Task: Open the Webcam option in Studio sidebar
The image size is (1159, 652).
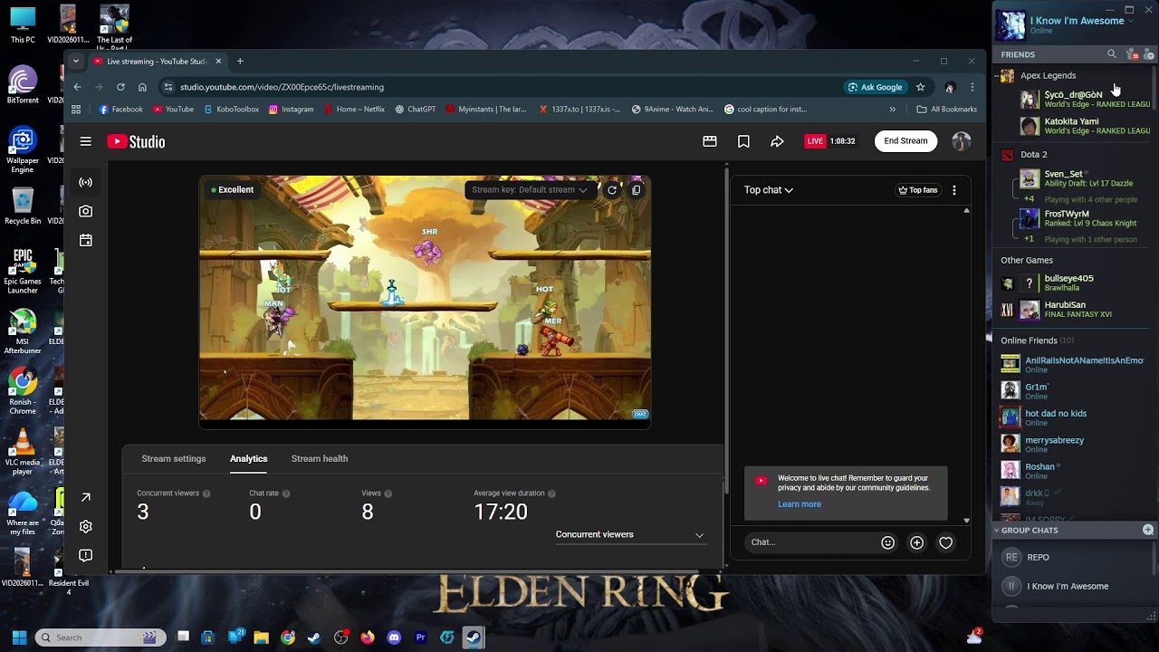Action: pyautogui.click(x=86, y=211)
